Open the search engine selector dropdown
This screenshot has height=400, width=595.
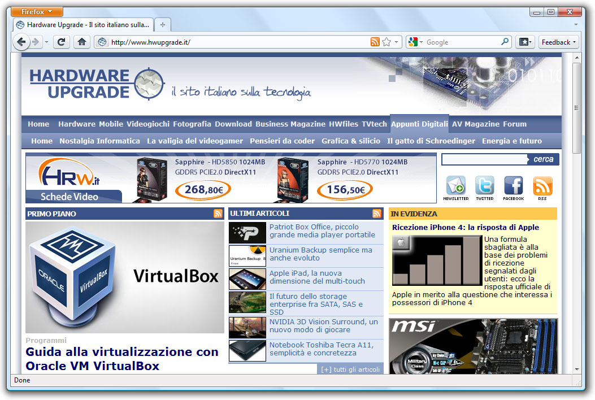pos(415,42)
